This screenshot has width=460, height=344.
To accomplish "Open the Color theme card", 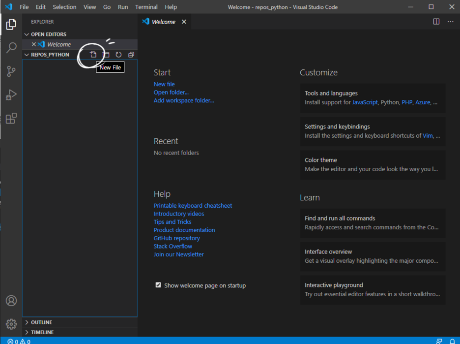I will [x=373, y=165].
